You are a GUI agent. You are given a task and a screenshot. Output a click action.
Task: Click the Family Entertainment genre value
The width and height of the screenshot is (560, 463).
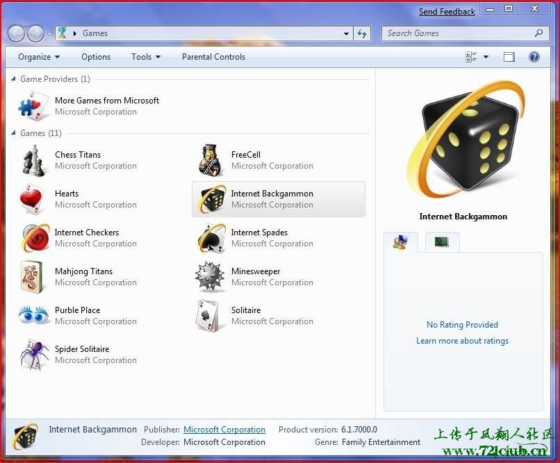381,442
